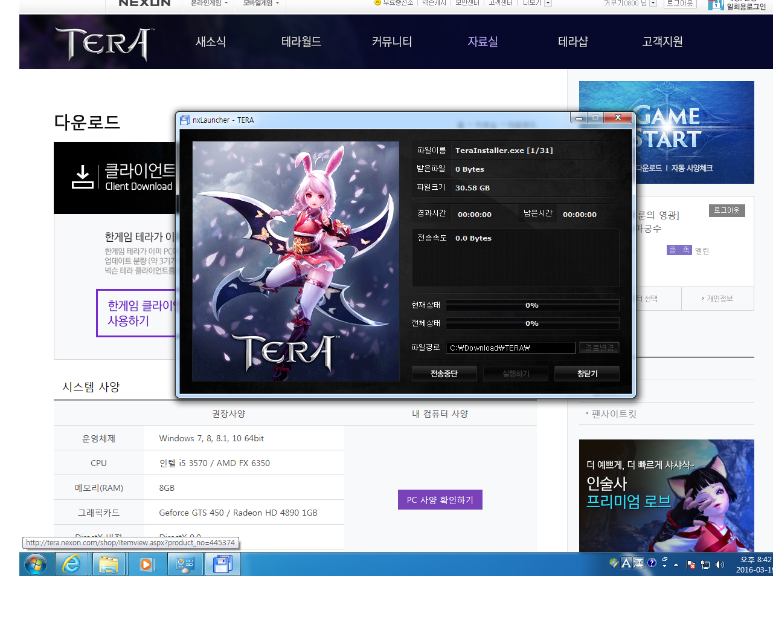Click the floppy disk taskbar icon
Image resolution: width=773 pixels, height=619 pixels.
click(222, 565)
